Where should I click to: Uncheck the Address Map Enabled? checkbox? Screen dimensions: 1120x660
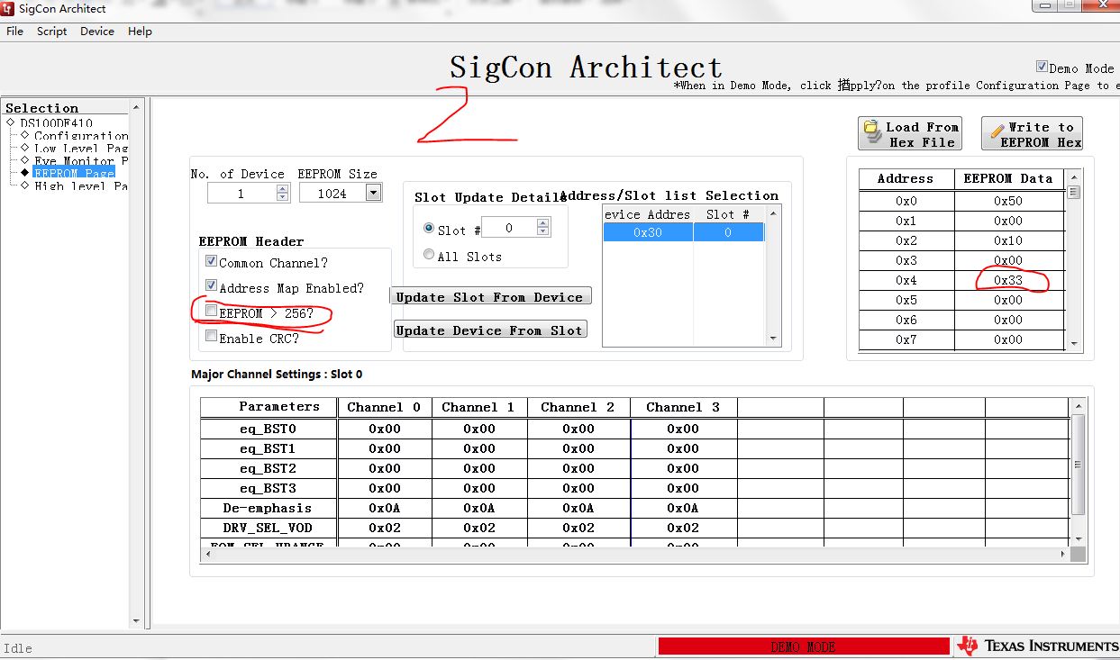211,286
